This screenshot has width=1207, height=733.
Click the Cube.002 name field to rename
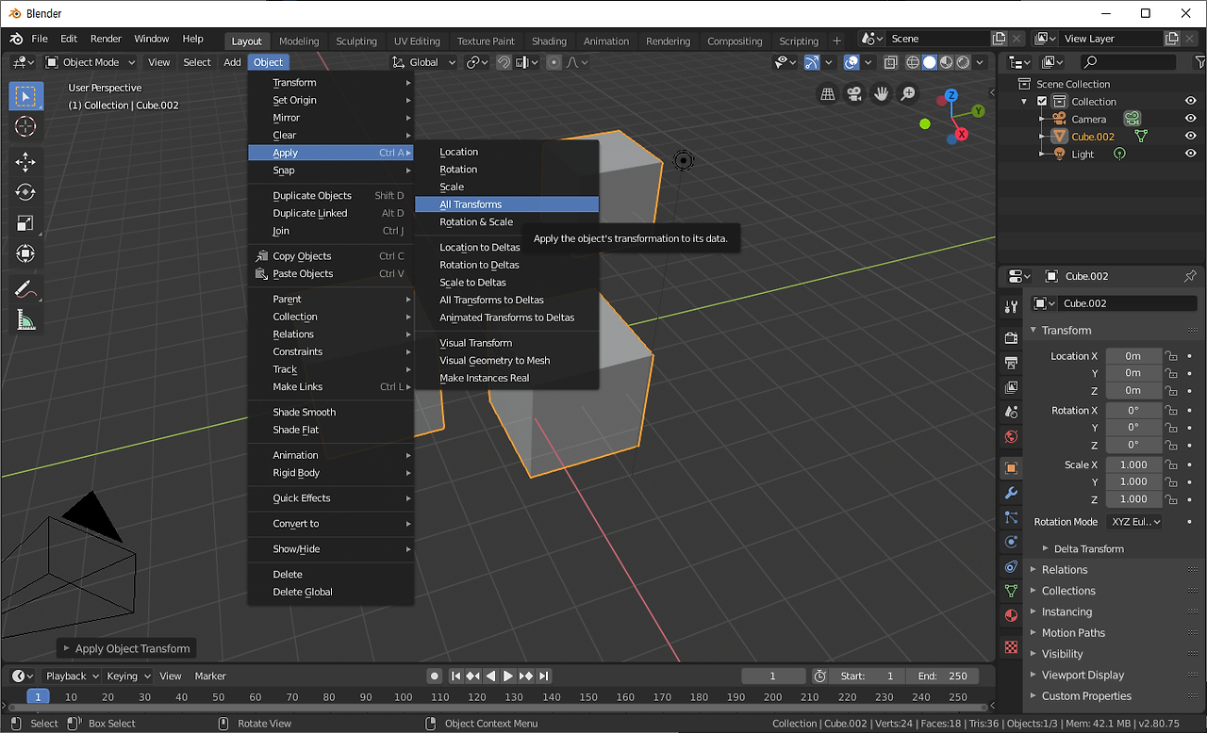(1128, 302)
